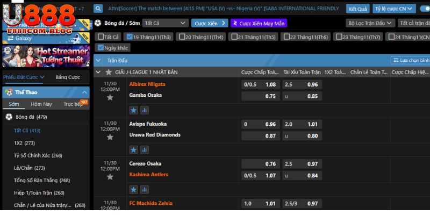The width and height of the screenshot is (430, 215).
Task: Check the 22 Tháng11(Th6) checkbox
Action: coord(286,37)
